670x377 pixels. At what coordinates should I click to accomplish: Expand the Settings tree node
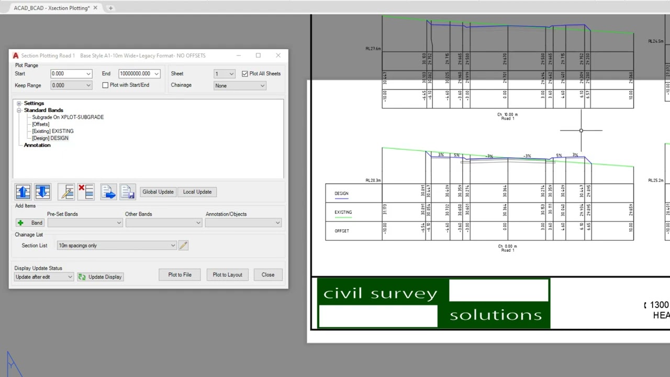pyautogui.click(x=19, y=104)
